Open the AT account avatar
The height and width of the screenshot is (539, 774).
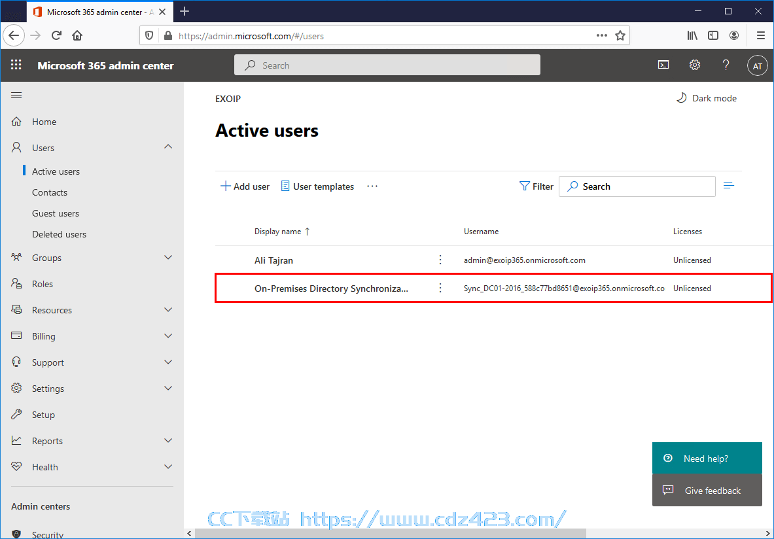pos(757,65)
